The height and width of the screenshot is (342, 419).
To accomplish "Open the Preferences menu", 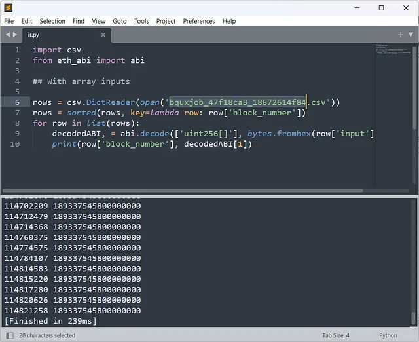I will coord(199,21).
